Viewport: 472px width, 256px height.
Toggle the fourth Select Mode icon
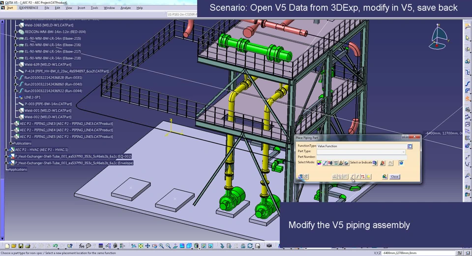[x=336, y=163]
